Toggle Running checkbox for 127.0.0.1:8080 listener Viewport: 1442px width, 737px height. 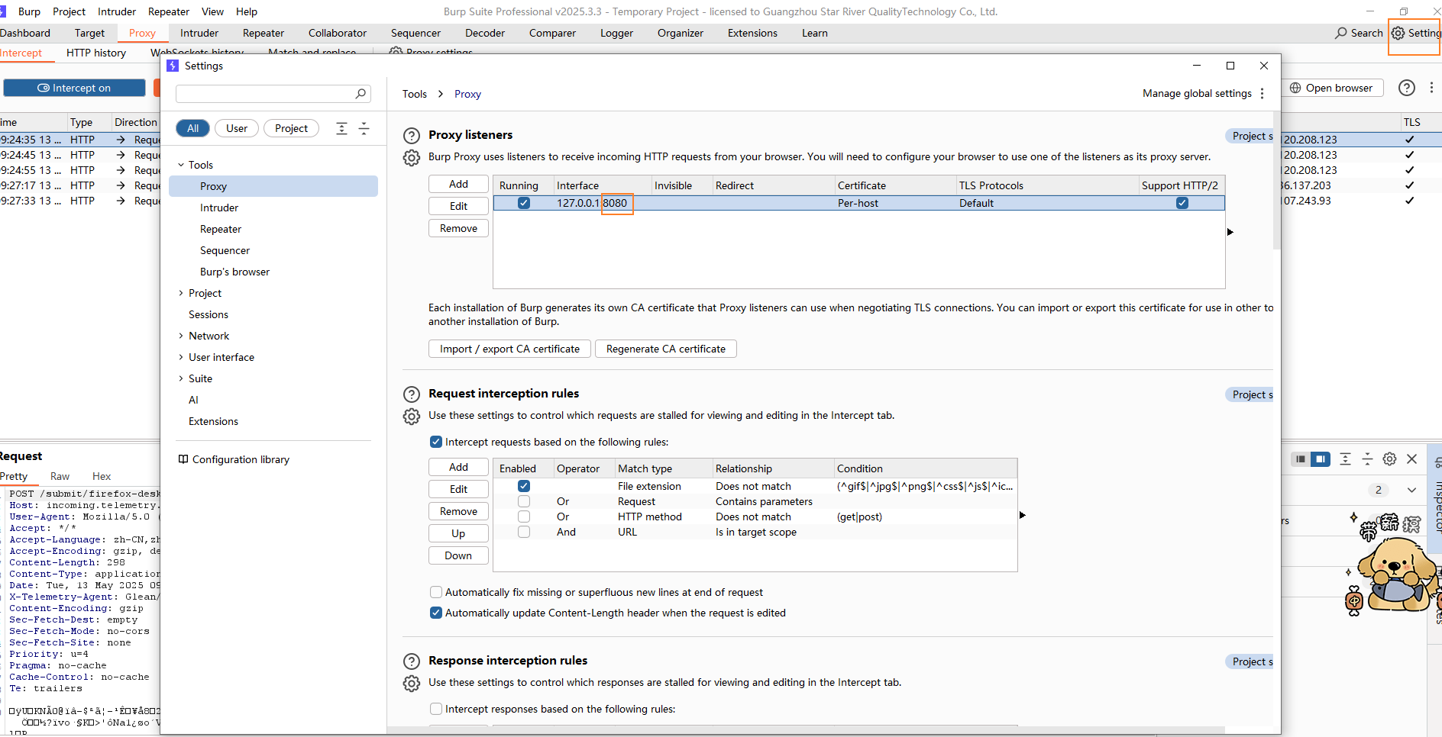tap(524, 203)
